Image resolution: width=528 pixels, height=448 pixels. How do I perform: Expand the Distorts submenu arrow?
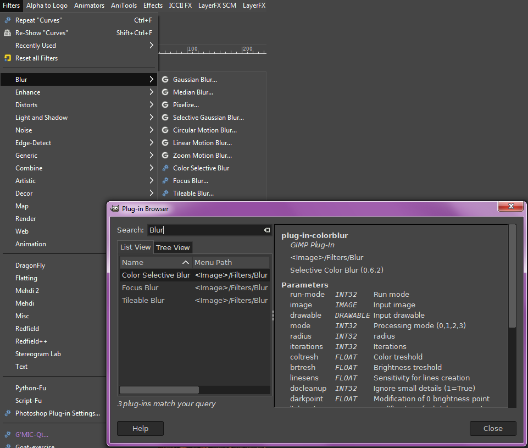pyautogui.click(x=151, y=105)
